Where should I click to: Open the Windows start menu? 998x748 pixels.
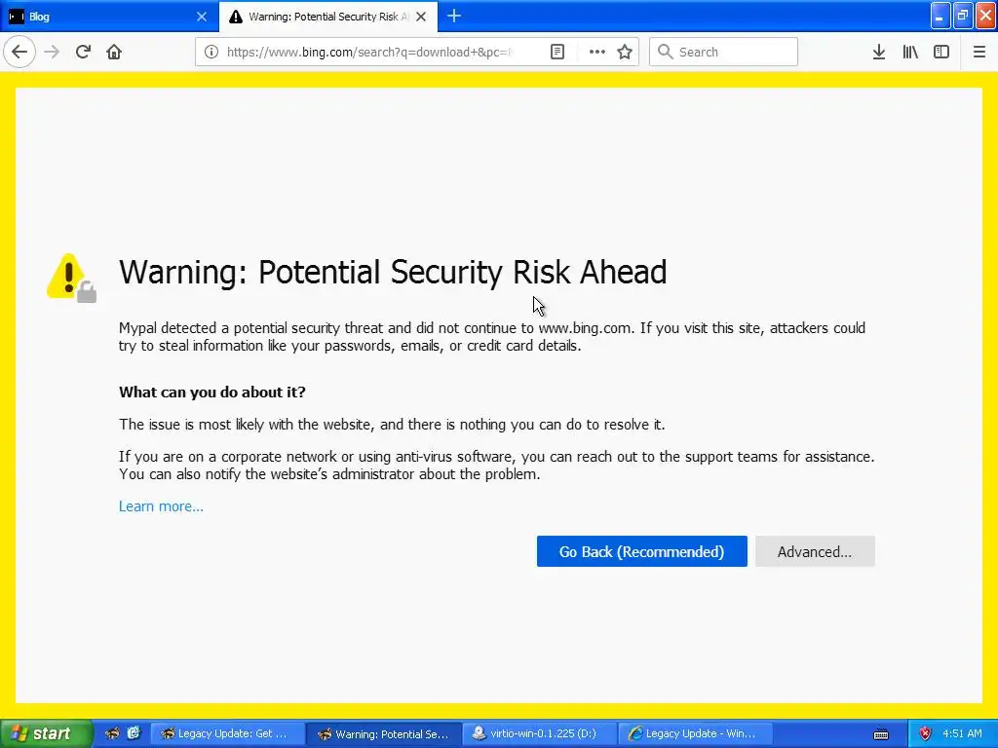46,734
